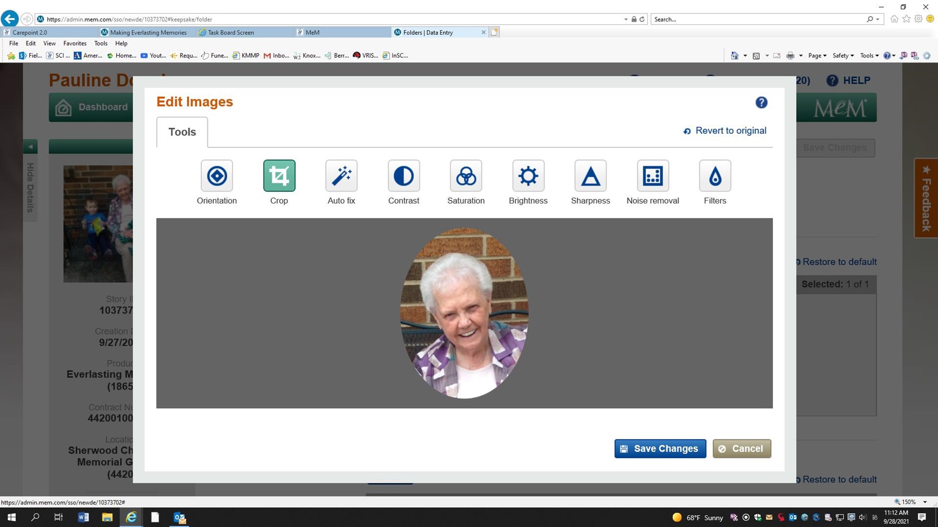Select the Saturation tool icon
This screenshot has width=938, height=527.
click(x=466, y=176)
